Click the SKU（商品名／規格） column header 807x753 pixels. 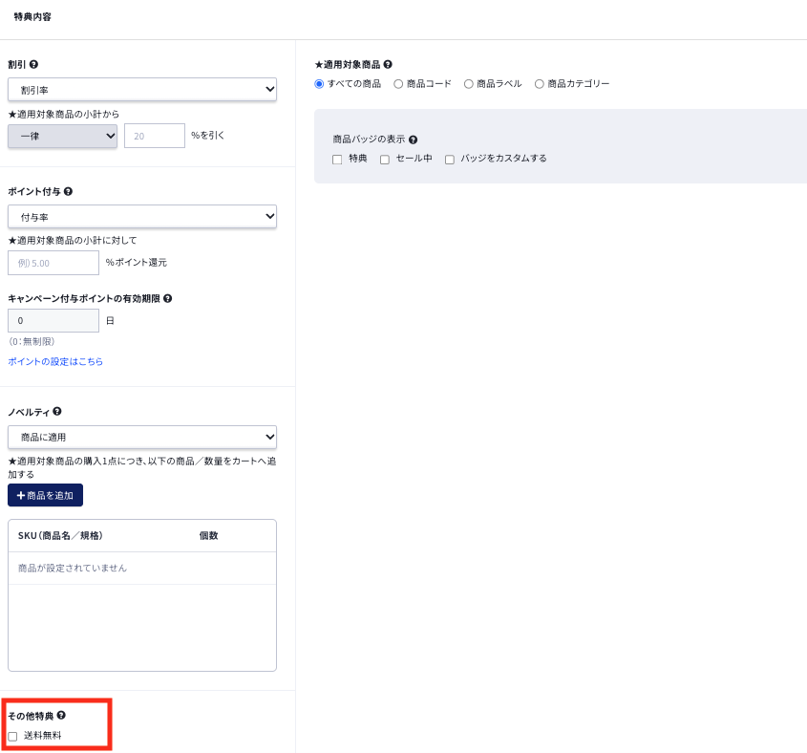(60, 536)
